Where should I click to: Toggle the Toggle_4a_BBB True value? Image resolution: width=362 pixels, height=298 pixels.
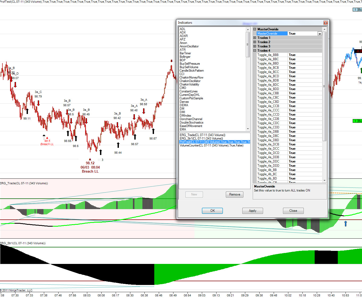[x=305, y=55]
